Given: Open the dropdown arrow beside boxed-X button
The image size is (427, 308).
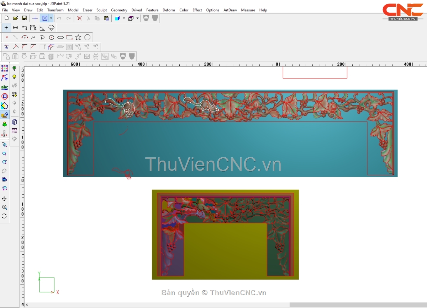Looking at the screenshot, I should pos(51,18).
